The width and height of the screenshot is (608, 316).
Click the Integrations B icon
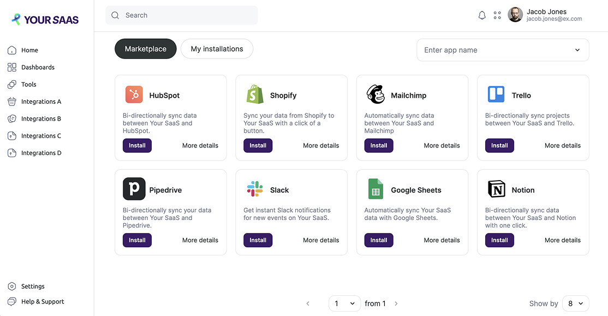pyautogui.click(x=12, y=118)
